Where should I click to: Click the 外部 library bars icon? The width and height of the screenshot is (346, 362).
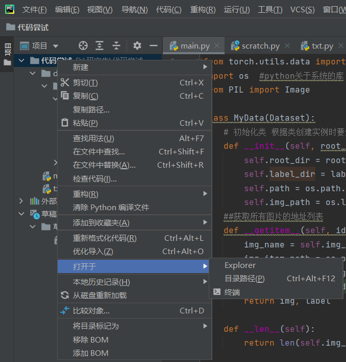[35, 201]
